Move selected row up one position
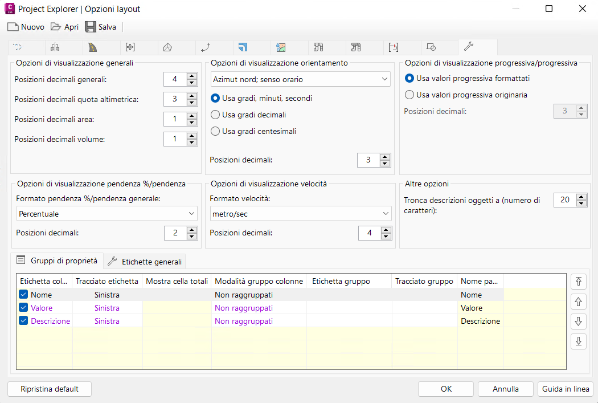Screen dimensions: 598x403 pyautogui.click(x=579, y=302)
